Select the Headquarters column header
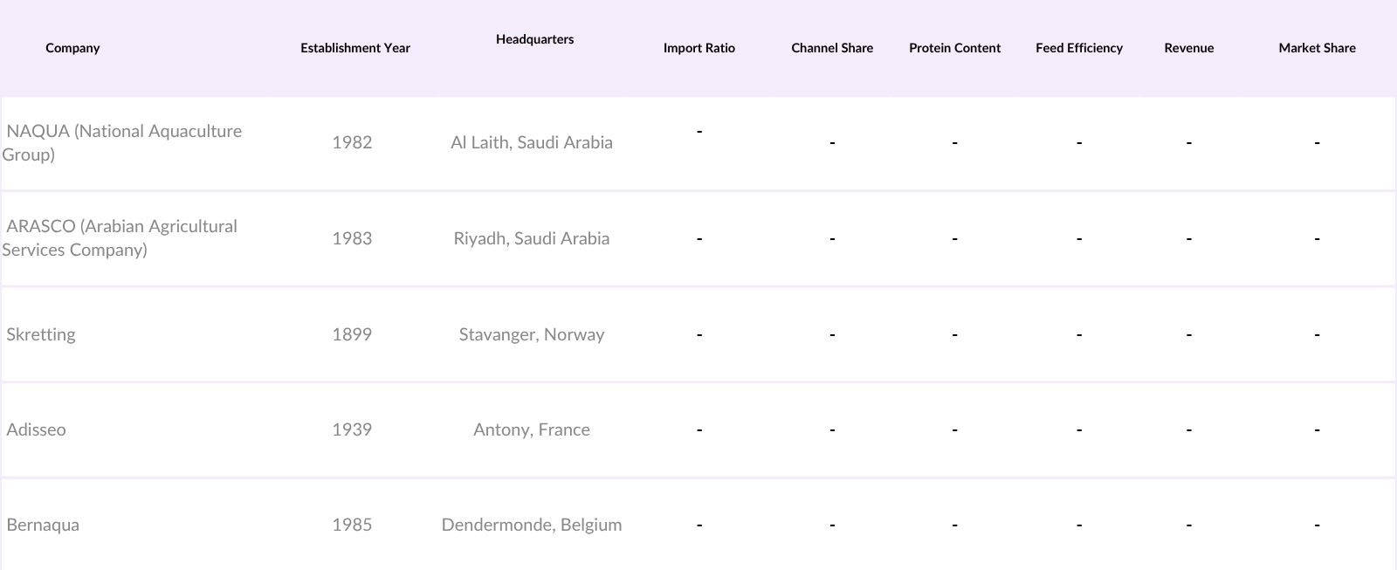 tap(534, 39)
